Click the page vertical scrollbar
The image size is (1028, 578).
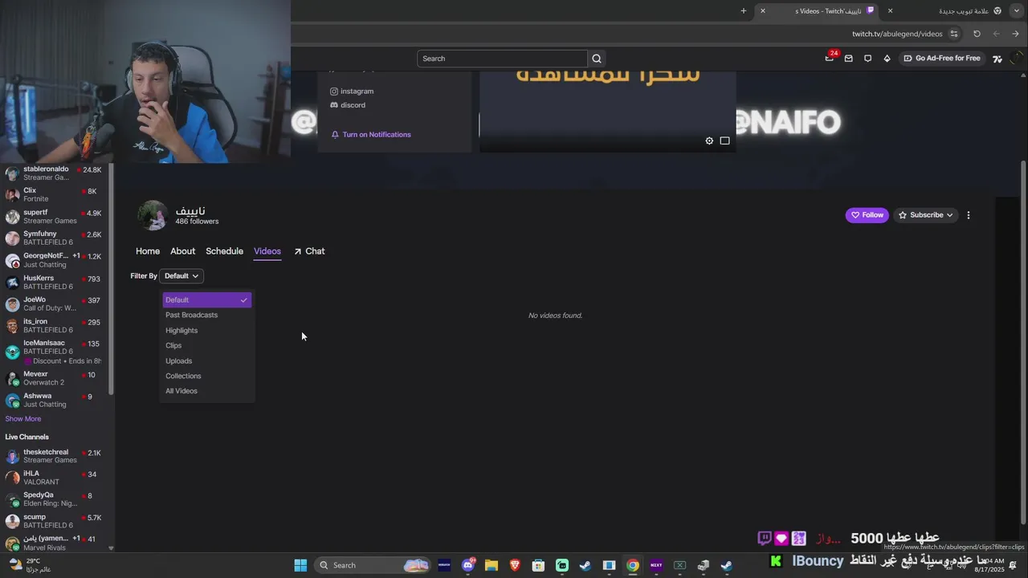1023,341
